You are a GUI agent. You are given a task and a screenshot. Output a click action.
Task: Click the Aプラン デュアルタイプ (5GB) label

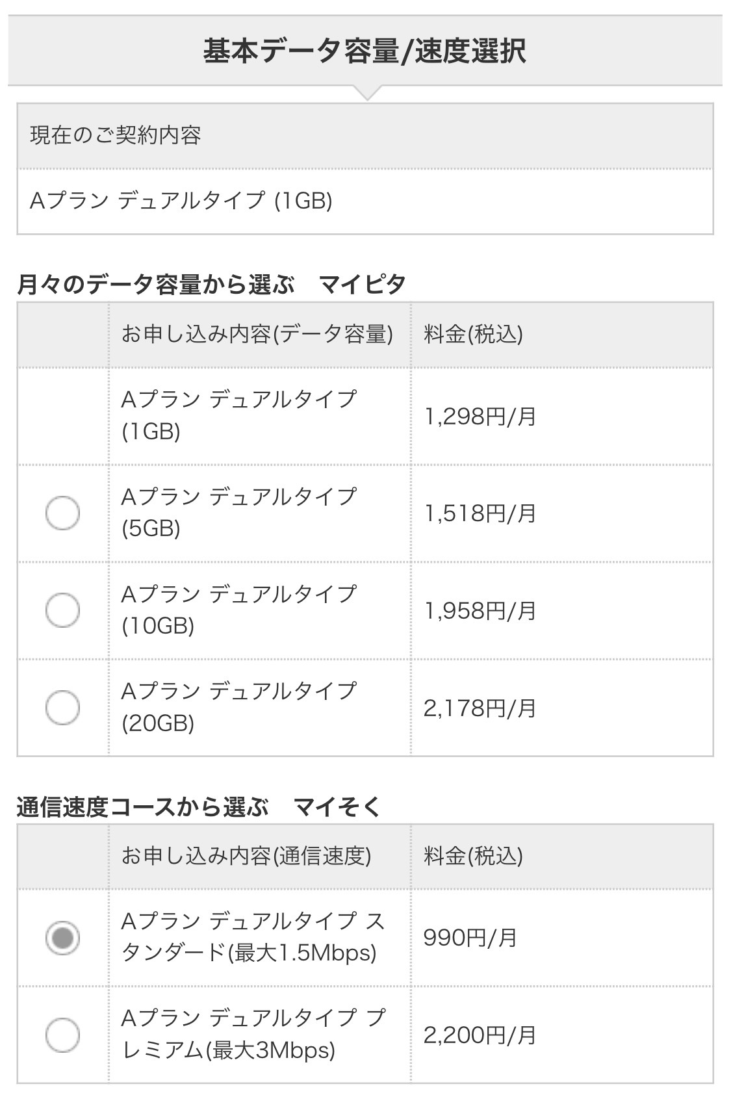point(239,512)
